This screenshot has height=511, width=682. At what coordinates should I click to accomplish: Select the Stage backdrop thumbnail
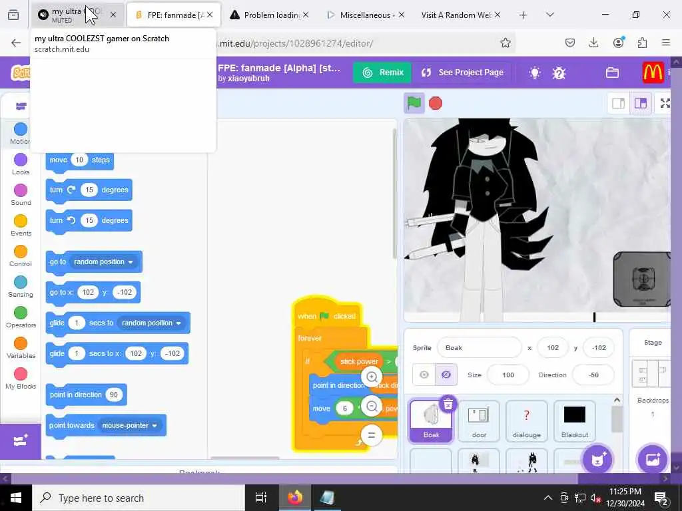[651, 373]
